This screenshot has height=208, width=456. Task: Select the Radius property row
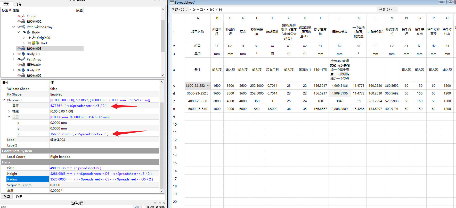[x=28, y=179]
